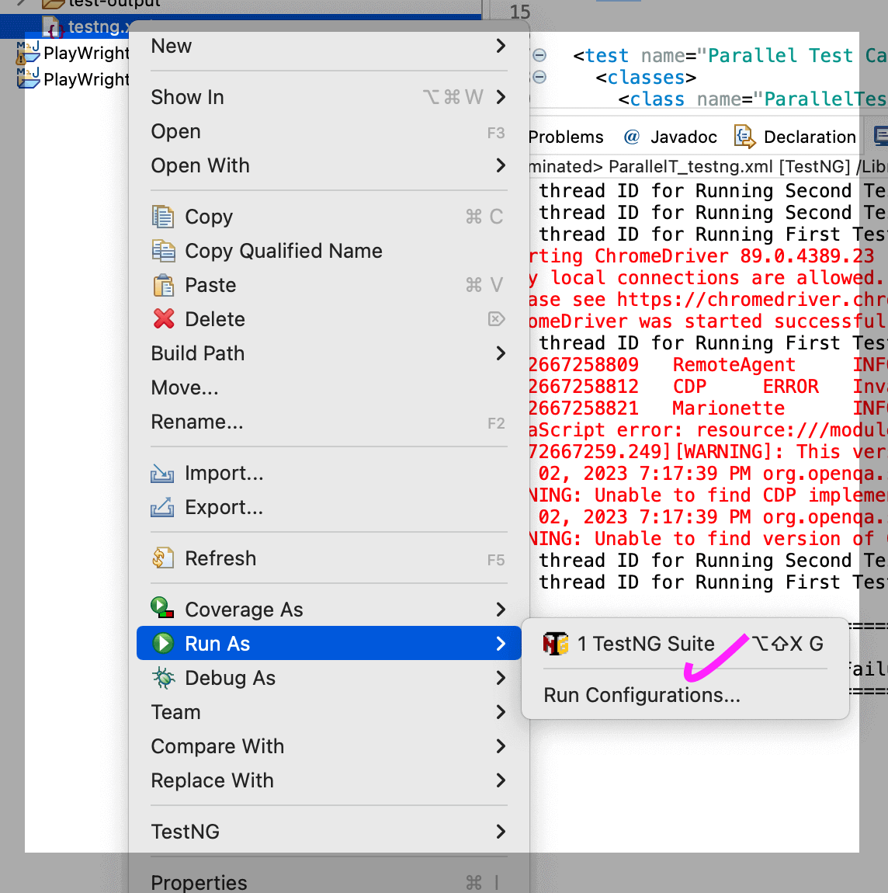Screen dimensions: 888x893
Task: Collapse the test element fold marker
Action: click(x=539, y=56)
